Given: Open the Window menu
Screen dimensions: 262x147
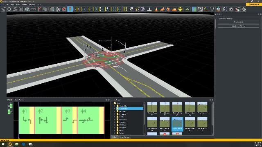Looking at the screenshot, I should [x=32, y=4].
